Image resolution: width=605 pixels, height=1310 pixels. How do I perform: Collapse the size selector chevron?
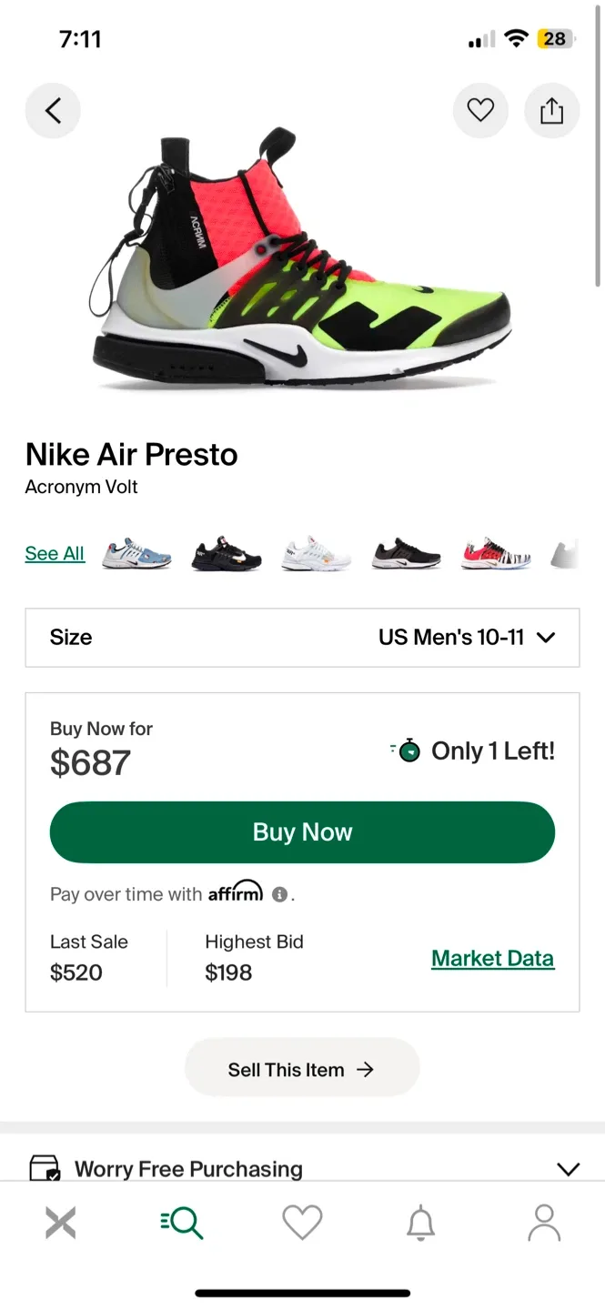546,638
